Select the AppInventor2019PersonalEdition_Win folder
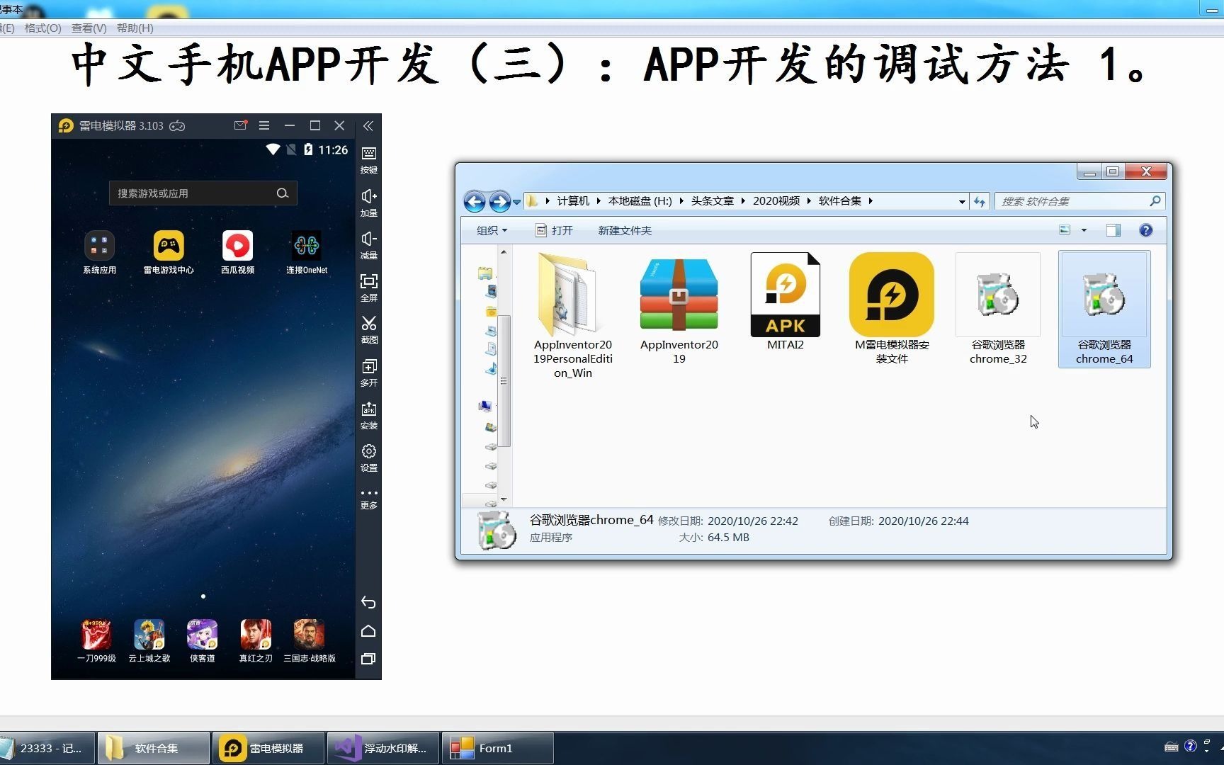The width and height of the screenshot is (1224, 765). coord(573,316)
